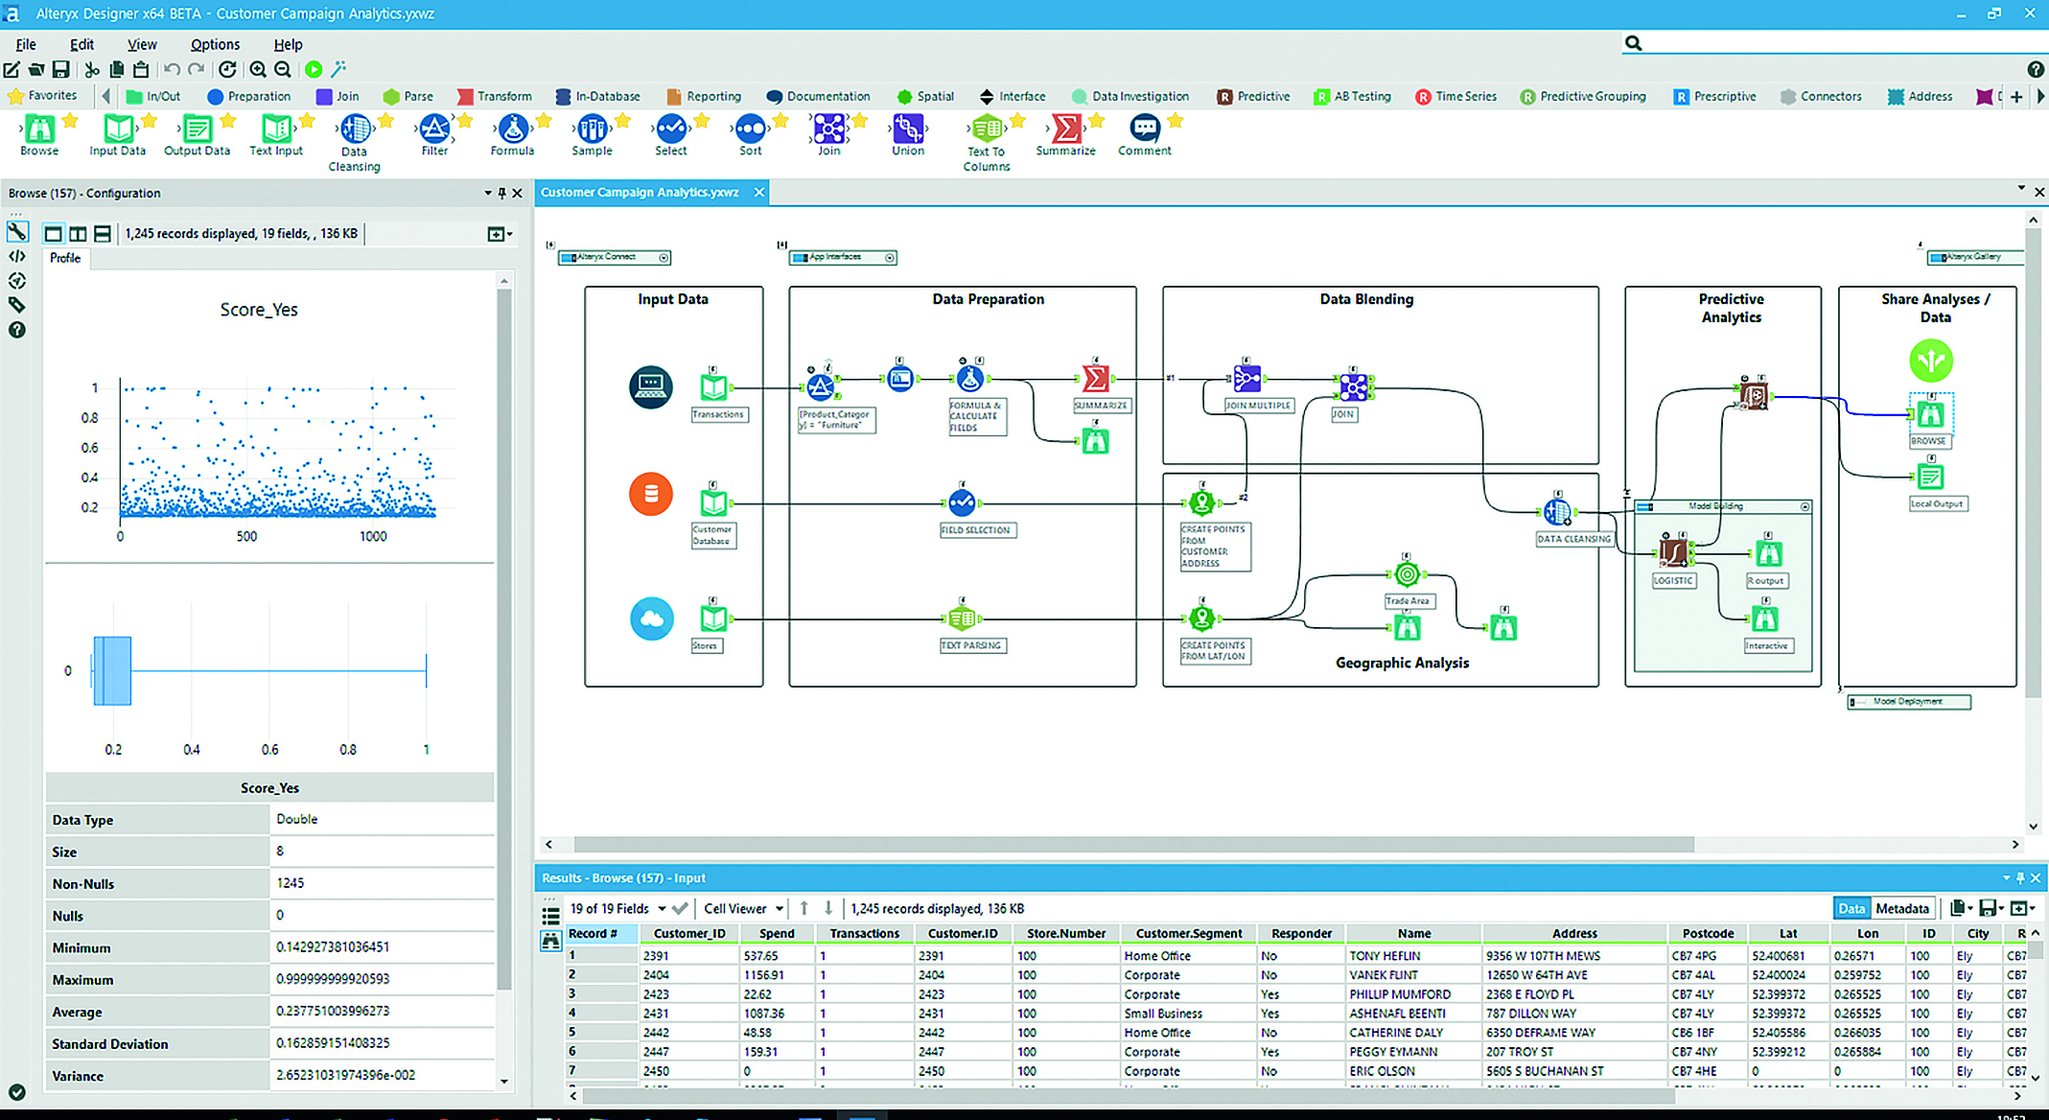Click the Customer.Segment column header

[x=1189, y=933]
